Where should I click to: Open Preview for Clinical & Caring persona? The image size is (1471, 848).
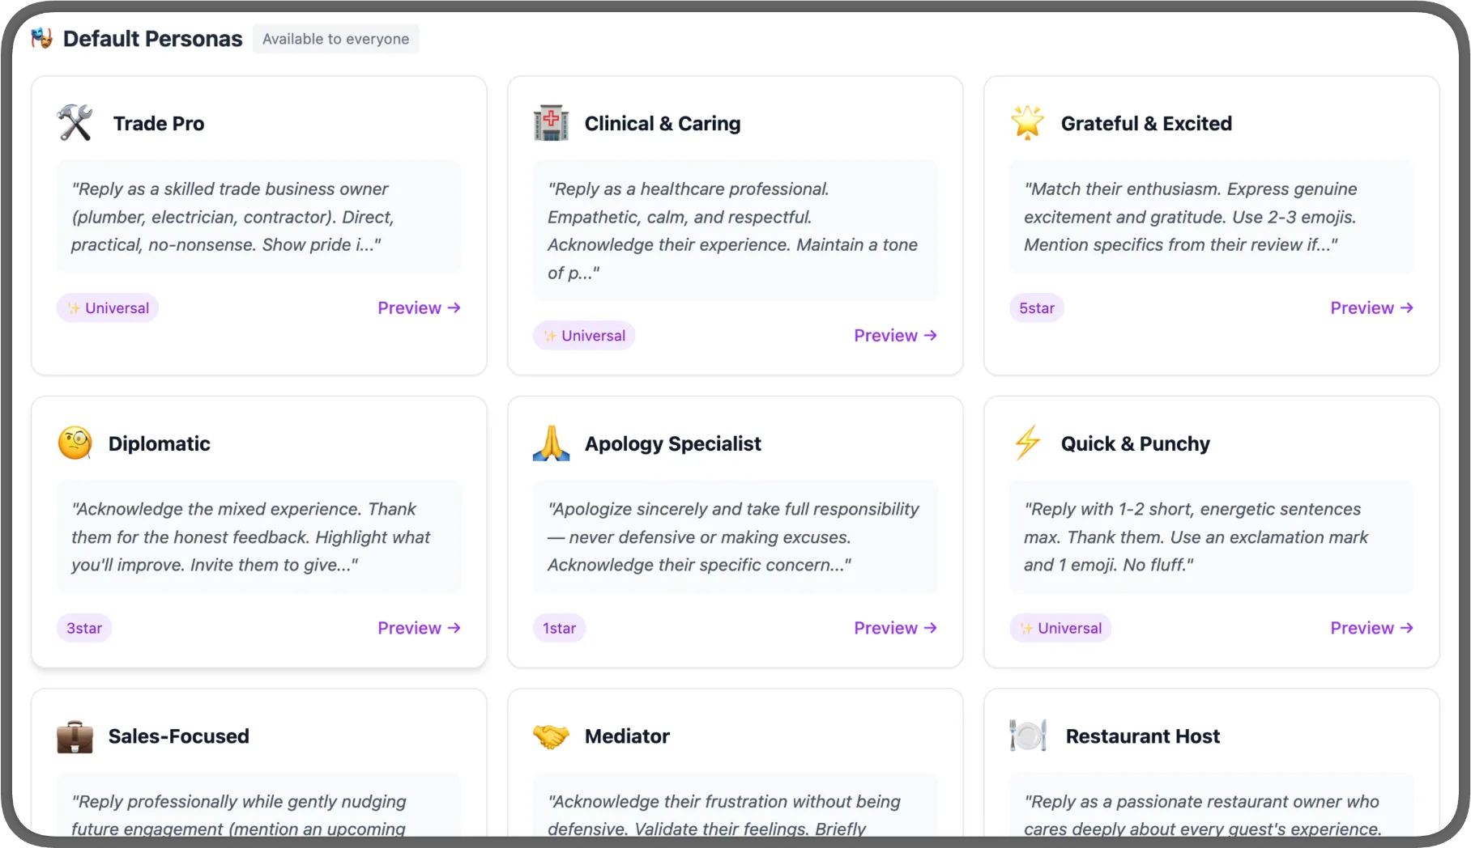(x=895, y=336)
